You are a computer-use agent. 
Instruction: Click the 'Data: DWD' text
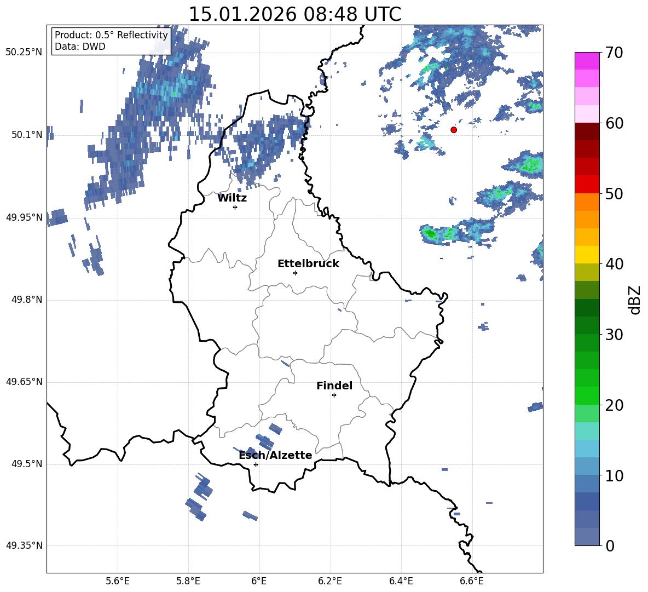80,47
